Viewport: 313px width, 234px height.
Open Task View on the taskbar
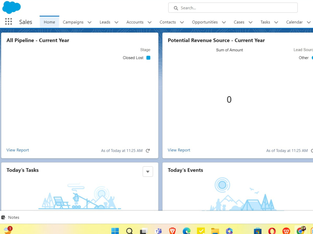point(144,231)
